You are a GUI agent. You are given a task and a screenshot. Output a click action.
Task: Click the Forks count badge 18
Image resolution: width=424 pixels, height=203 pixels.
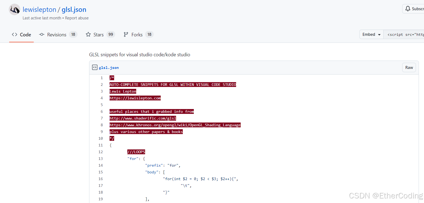click(149, 34)
